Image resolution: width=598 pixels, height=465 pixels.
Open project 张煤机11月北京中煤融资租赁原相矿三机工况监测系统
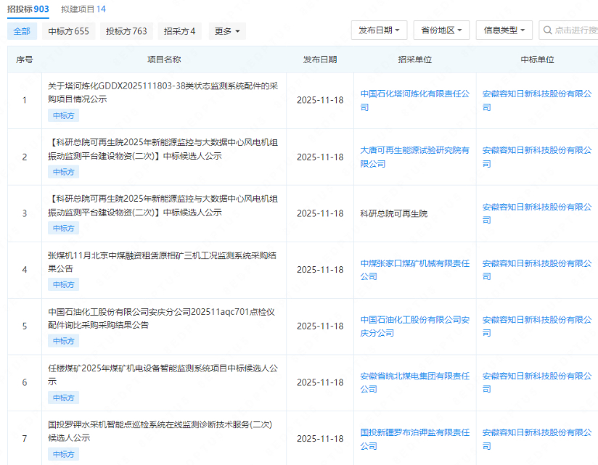(162, 262)
